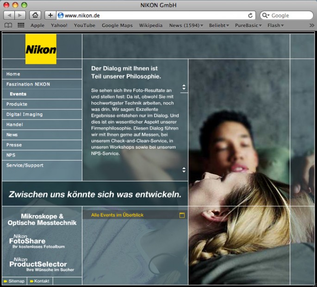Open the News (1594) bookmarks dropdown
Image resolution: width=317 pixels, height=287 pixels.
(186, 25)
